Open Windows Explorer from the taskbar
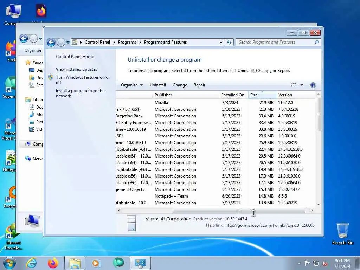 [x=75, y=263]
